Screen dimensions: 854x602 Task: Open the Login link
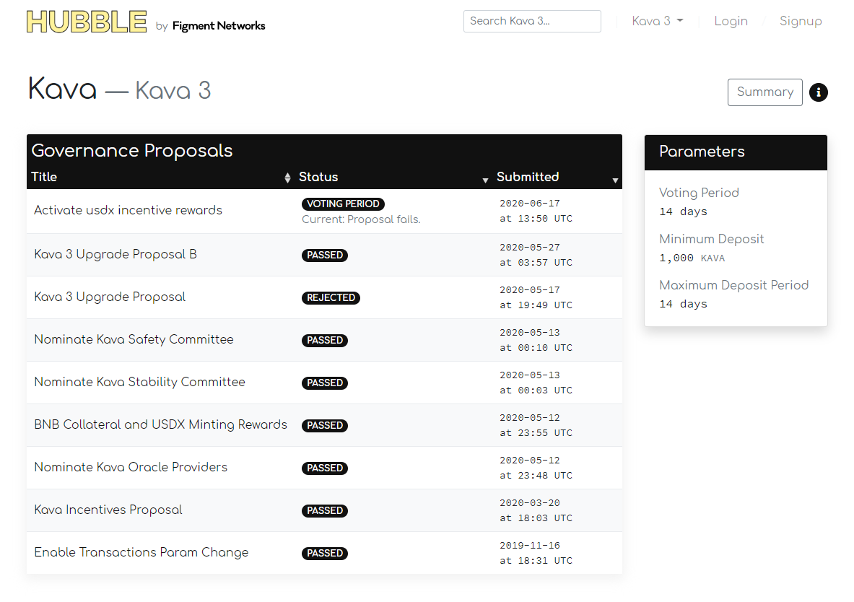point(731,21)
